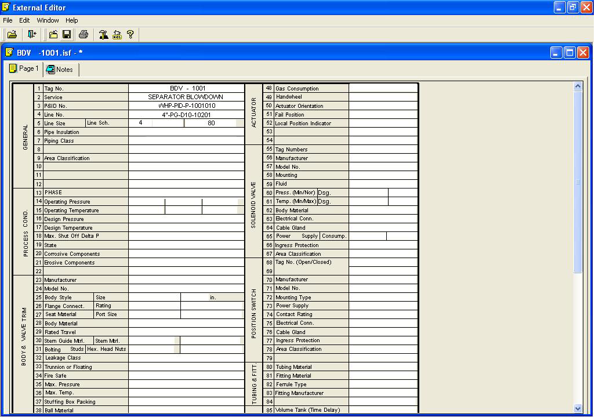The height and width of the screenshot is (417, 595).
Task: Click the P&ID No. field value
Action: click(187, 106)
